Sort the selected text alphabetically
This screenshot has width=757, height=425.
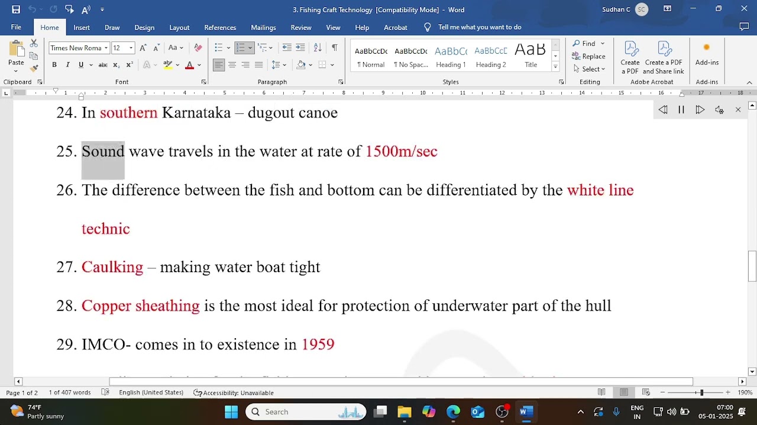pyautogui.click(x=318, y=48)
